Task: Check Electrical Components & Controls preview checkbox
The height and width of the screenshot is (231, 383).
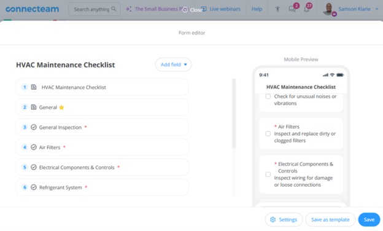Action: (268, 174)
